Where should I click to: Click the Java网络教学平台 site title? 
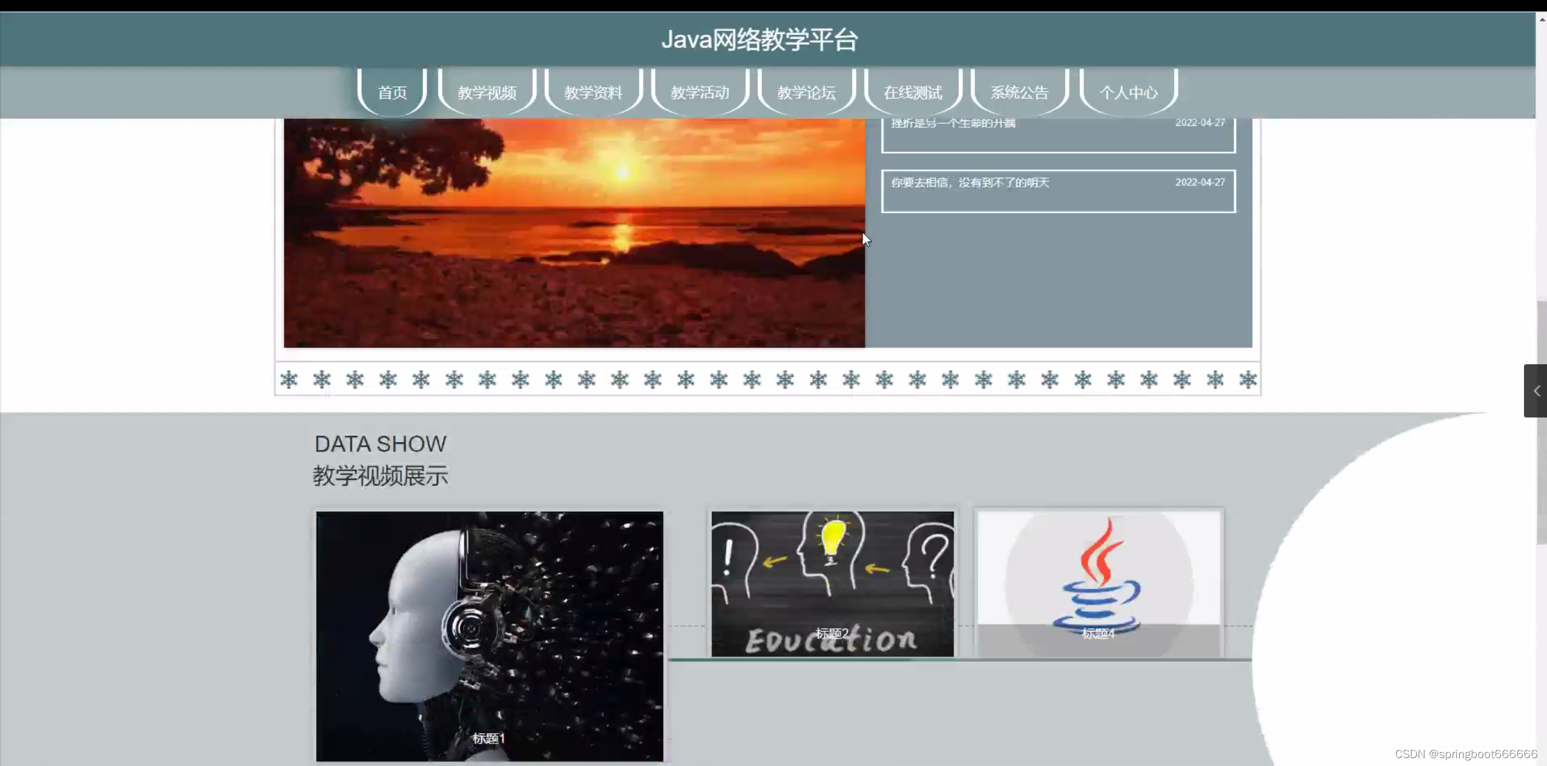pyautogui.click(x=759, y=40)
